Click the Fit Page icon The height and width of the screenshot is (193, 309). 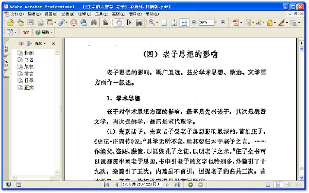[174, 23]
